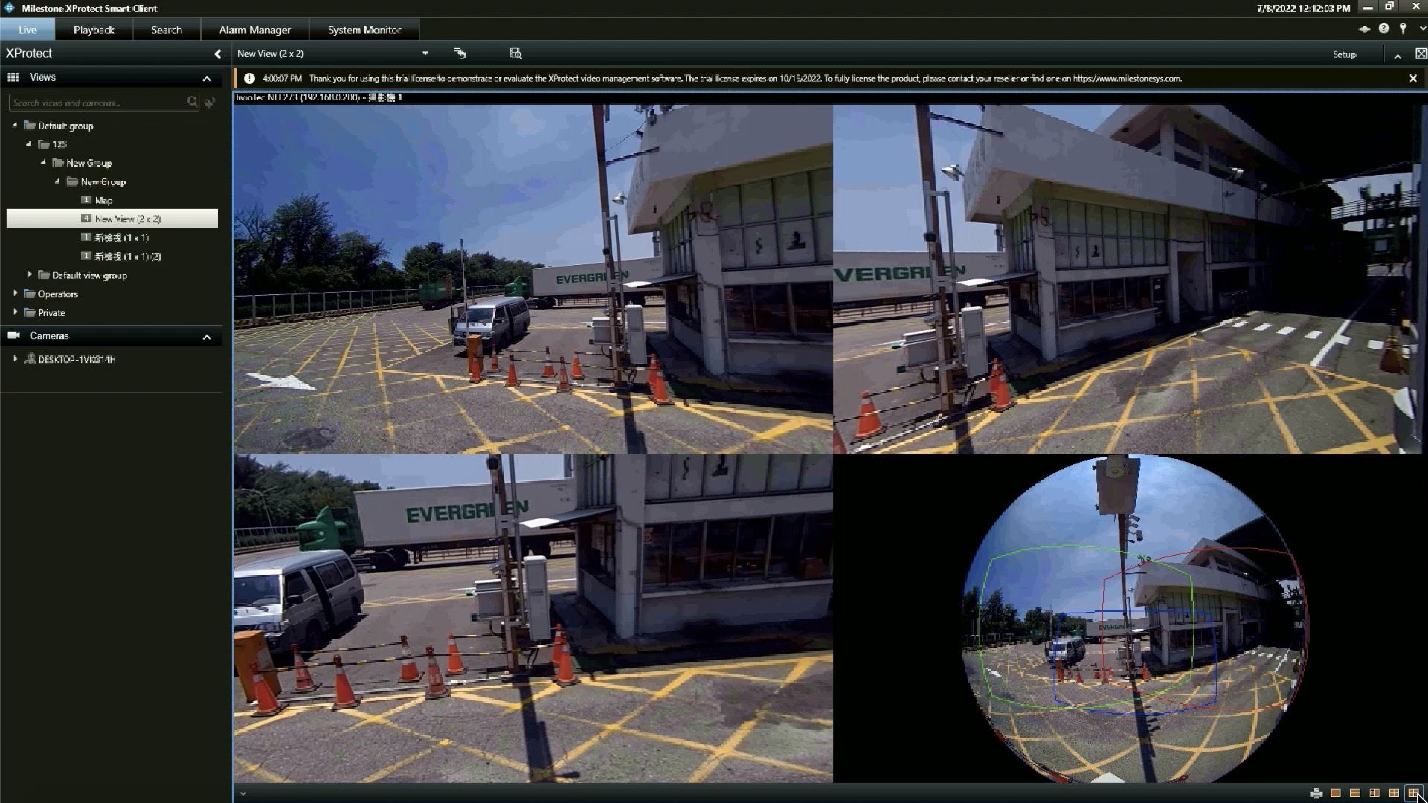The image size is (1428, 803).
Task: Open the System Monitor tab
Action: click(x=364, y=30)
